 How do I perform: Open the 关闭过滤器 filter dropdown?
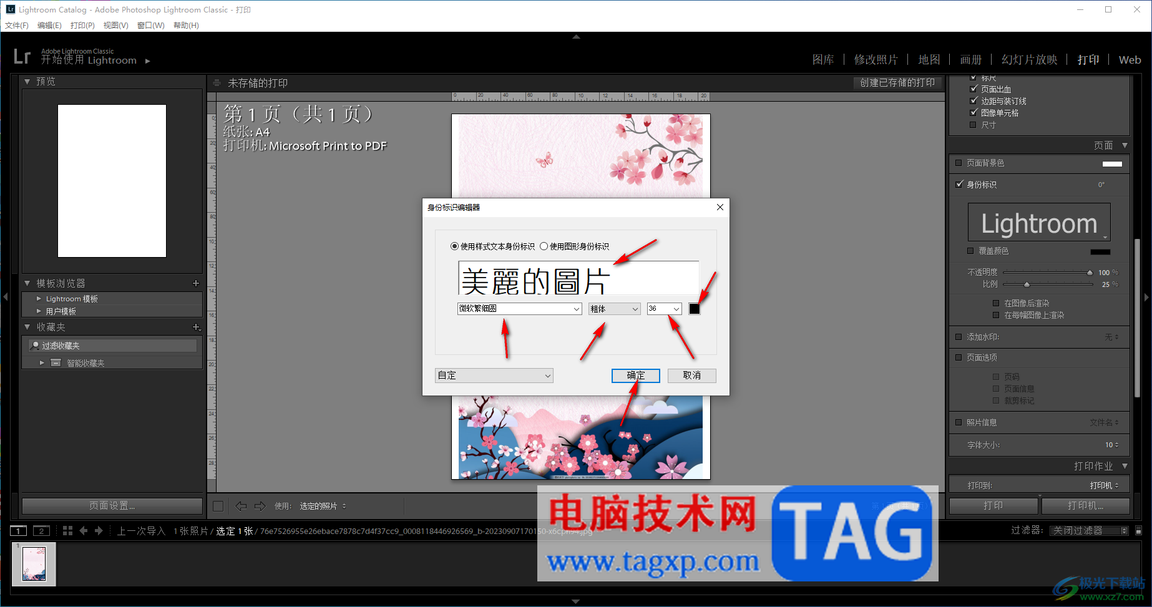point(1090,531)
